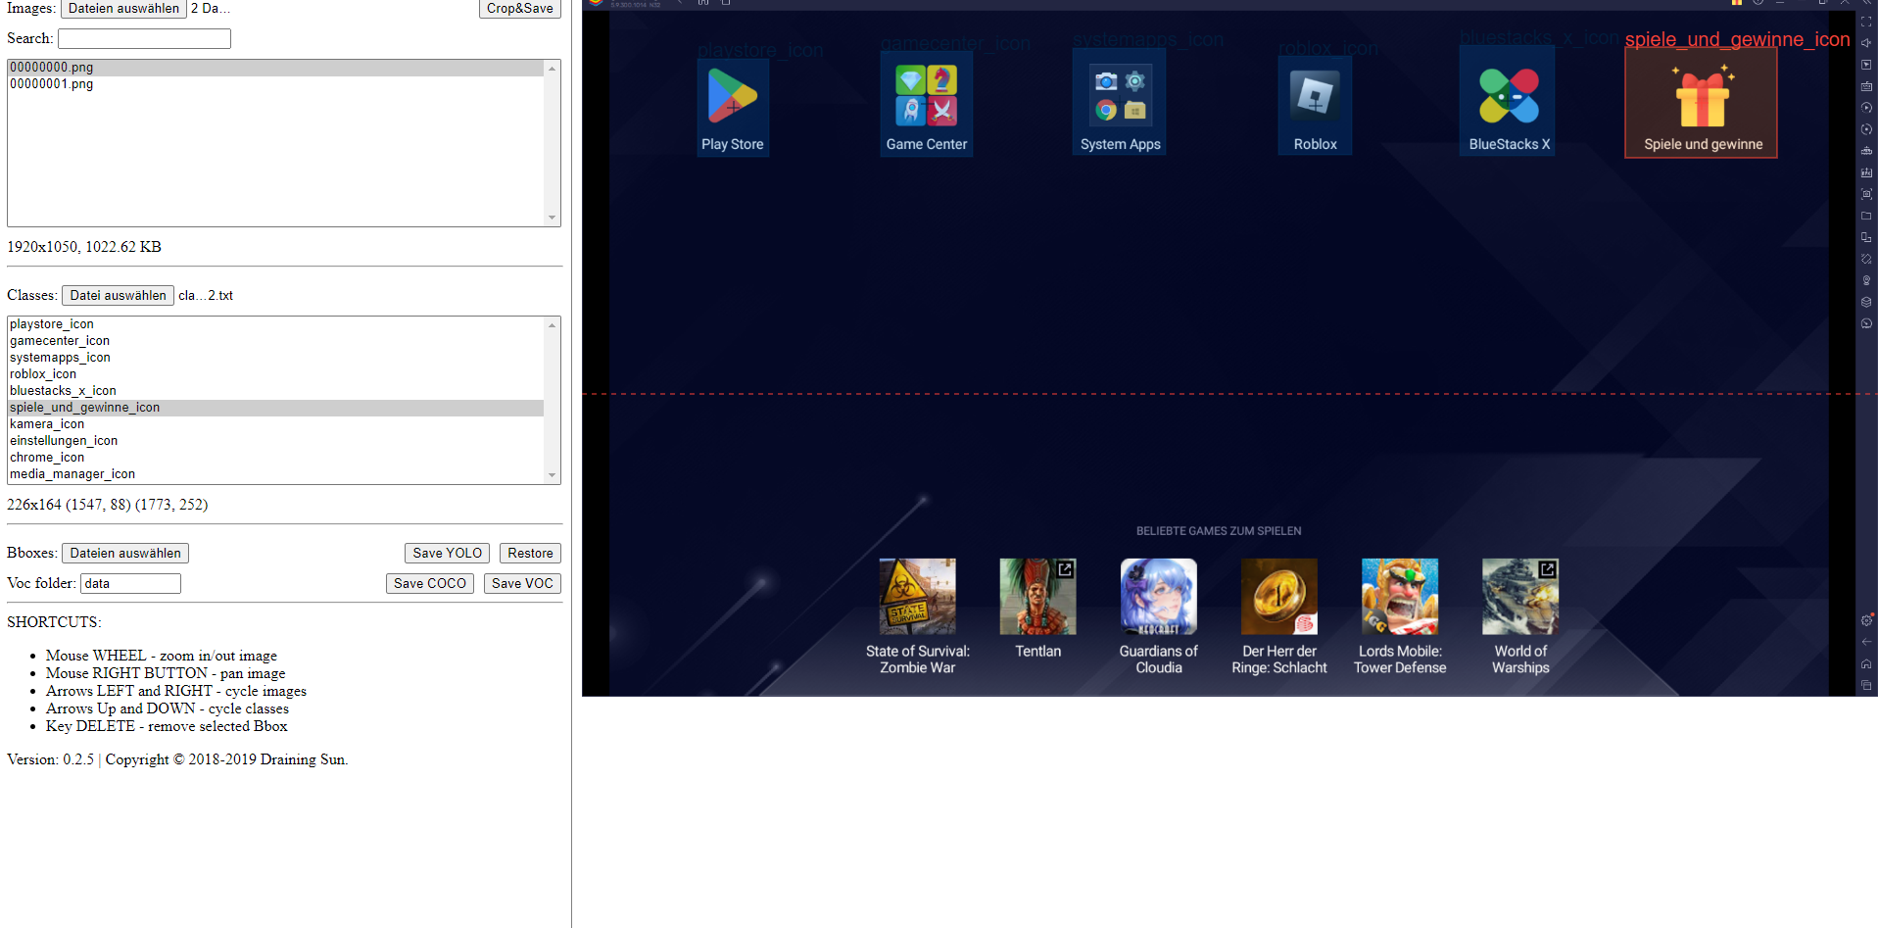Select the System Apps folder icon

pos(1120,96)
